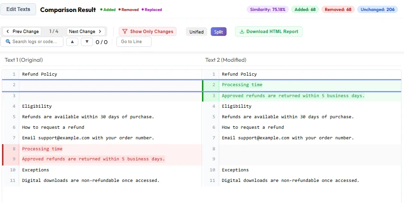The height and width of the screenshot is (203, 404).
Task: Focus the Search logs or code field
Action: [32, 42]
